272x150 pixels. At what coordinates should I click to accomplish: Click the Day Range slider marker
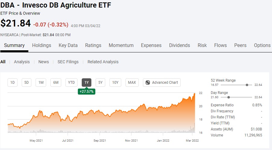click(x=229, y=97)
